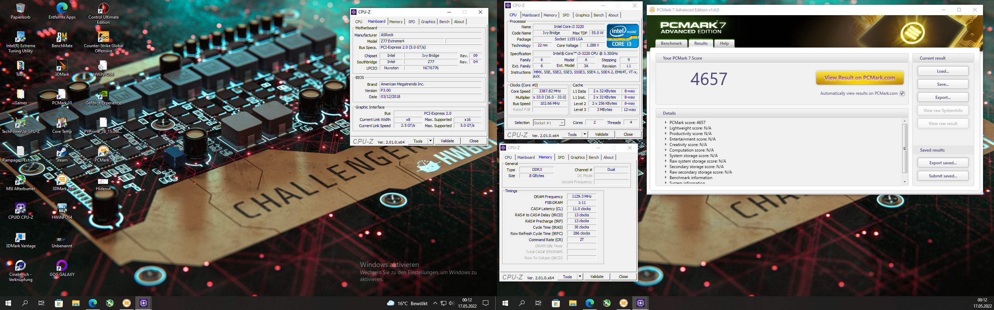This screenshot has height=310, width=994.
Task: Toggle automatically view results on PCMark.com checkbox
Action: [x=902, y=94]
